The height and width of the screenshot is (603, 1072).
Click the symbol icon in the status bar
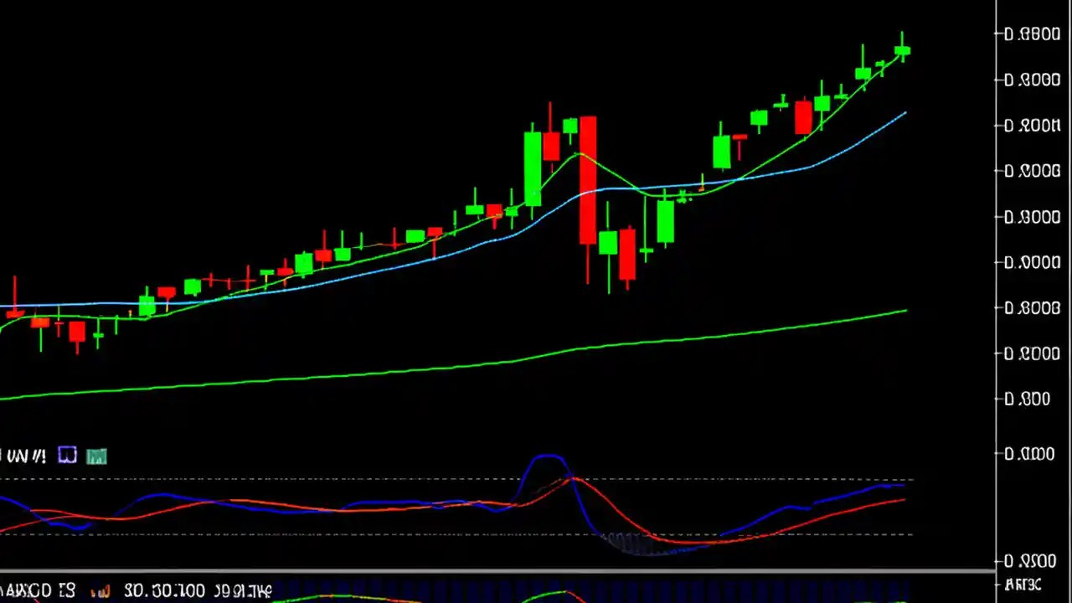100,591
